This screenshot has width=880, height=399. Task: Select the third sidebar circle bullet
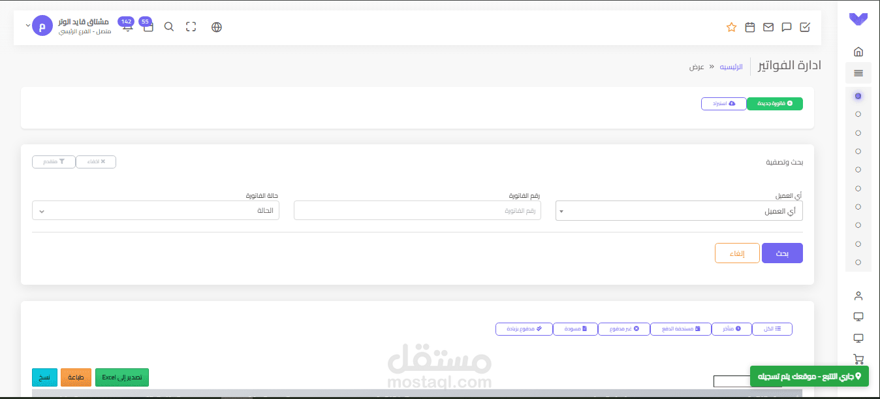tap(858, 133)
